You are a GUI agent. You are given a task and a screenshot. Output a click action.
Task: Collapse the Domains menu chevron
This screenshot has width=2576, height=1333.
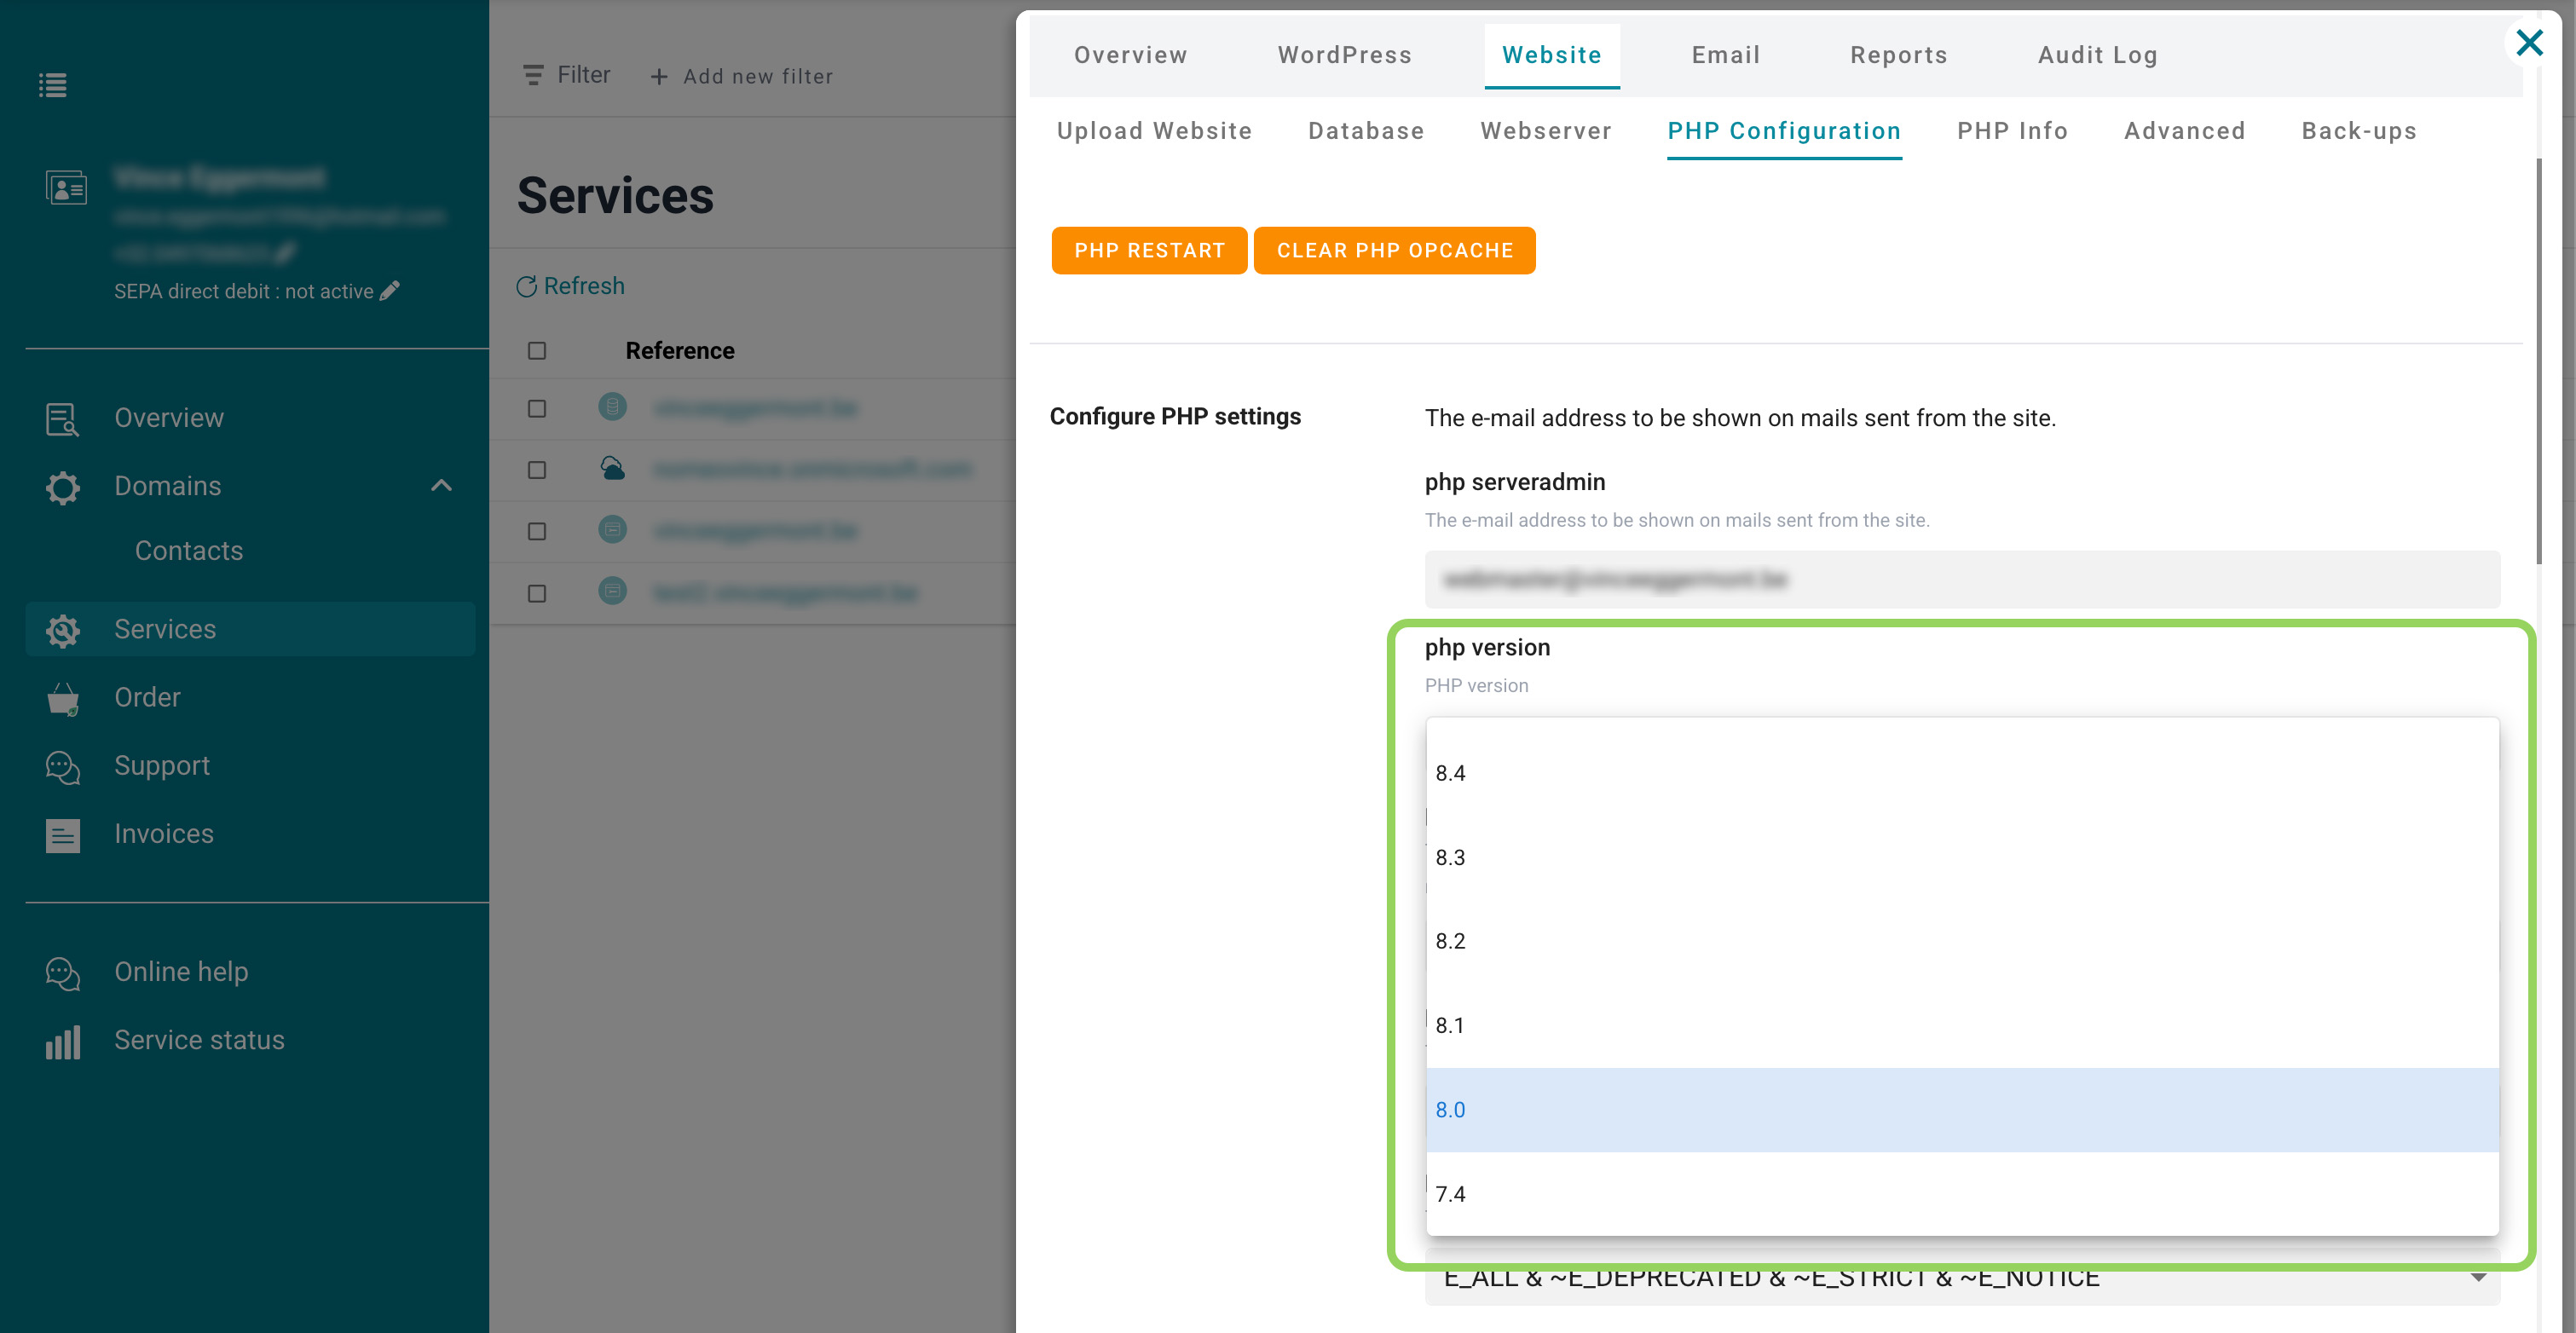pyautogui.click(x=441, y=486)
